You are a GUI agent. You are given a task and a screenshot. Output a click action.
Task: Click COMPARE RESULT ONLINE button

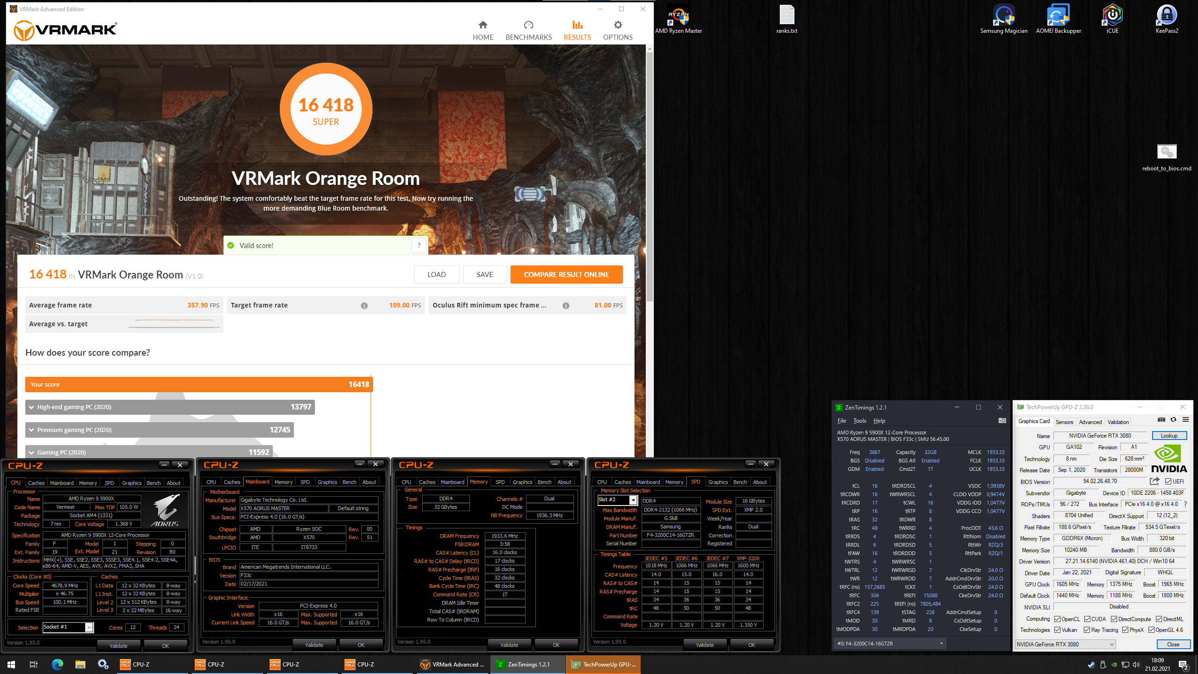pos(566,275)
